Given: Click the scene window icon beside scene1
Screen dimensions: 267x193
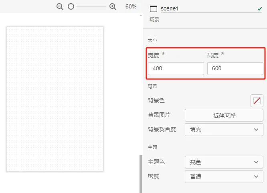Looking at the screenshot, I should 154,9.
